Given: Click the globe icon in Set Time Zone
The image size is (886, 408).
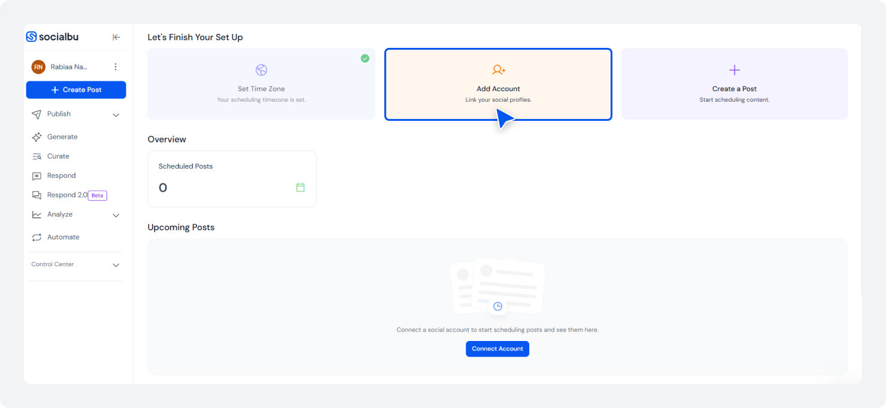Looking at the screenshot, I should pyautogui.click(x=261, y=70).
